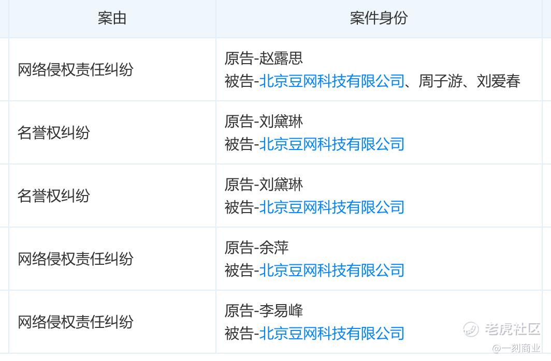Click 网络侵权责任纠纷 cell in 赵露思 row
551x361 pixels.
click(76, 69)
